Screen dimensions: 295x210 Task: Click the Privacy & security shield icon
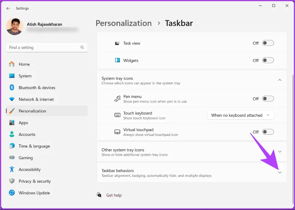point(12,181)
